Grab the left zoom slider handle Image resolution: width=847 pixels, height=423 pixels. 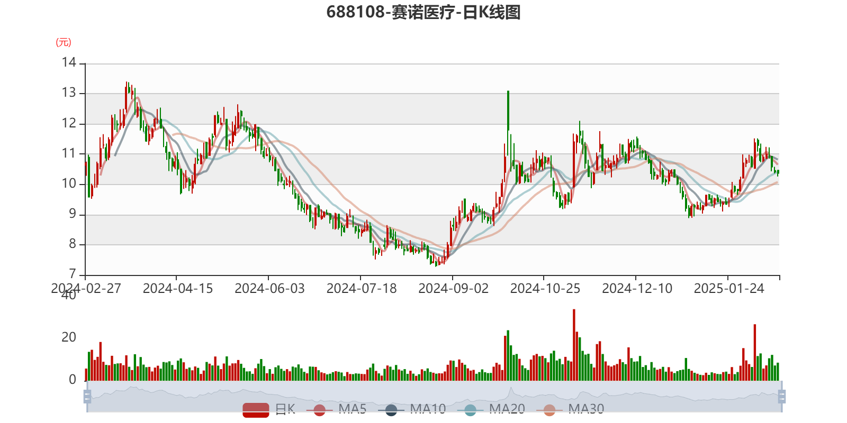[x=87, y=397]
